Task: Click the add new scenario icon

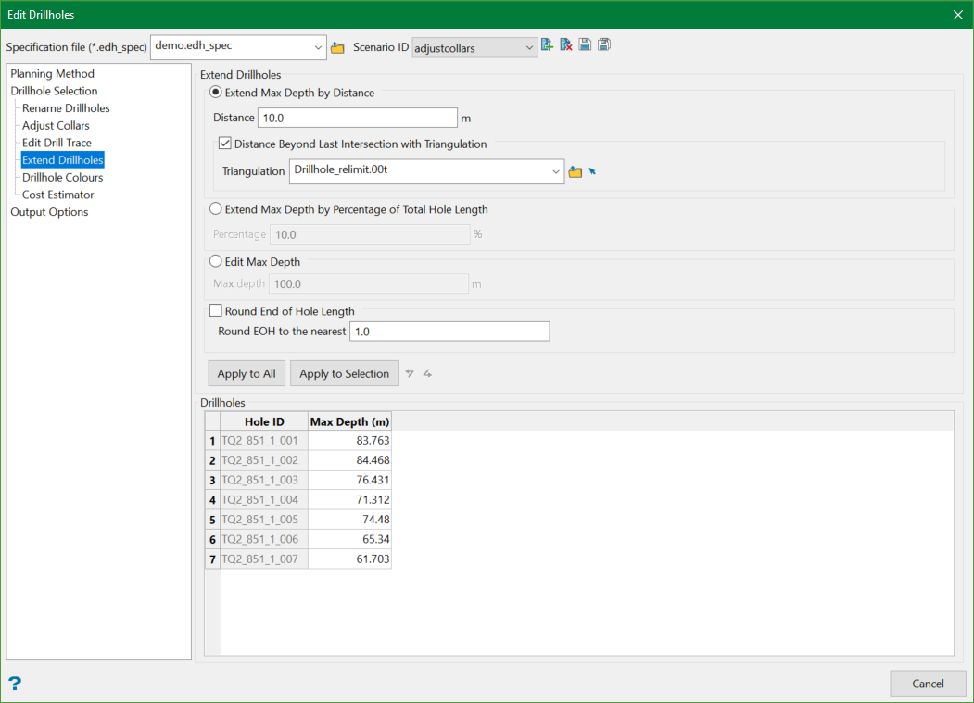Action: pos(548,45)
